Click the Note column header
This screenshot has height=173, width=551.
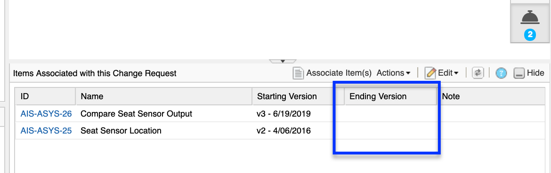coord(491,96)
